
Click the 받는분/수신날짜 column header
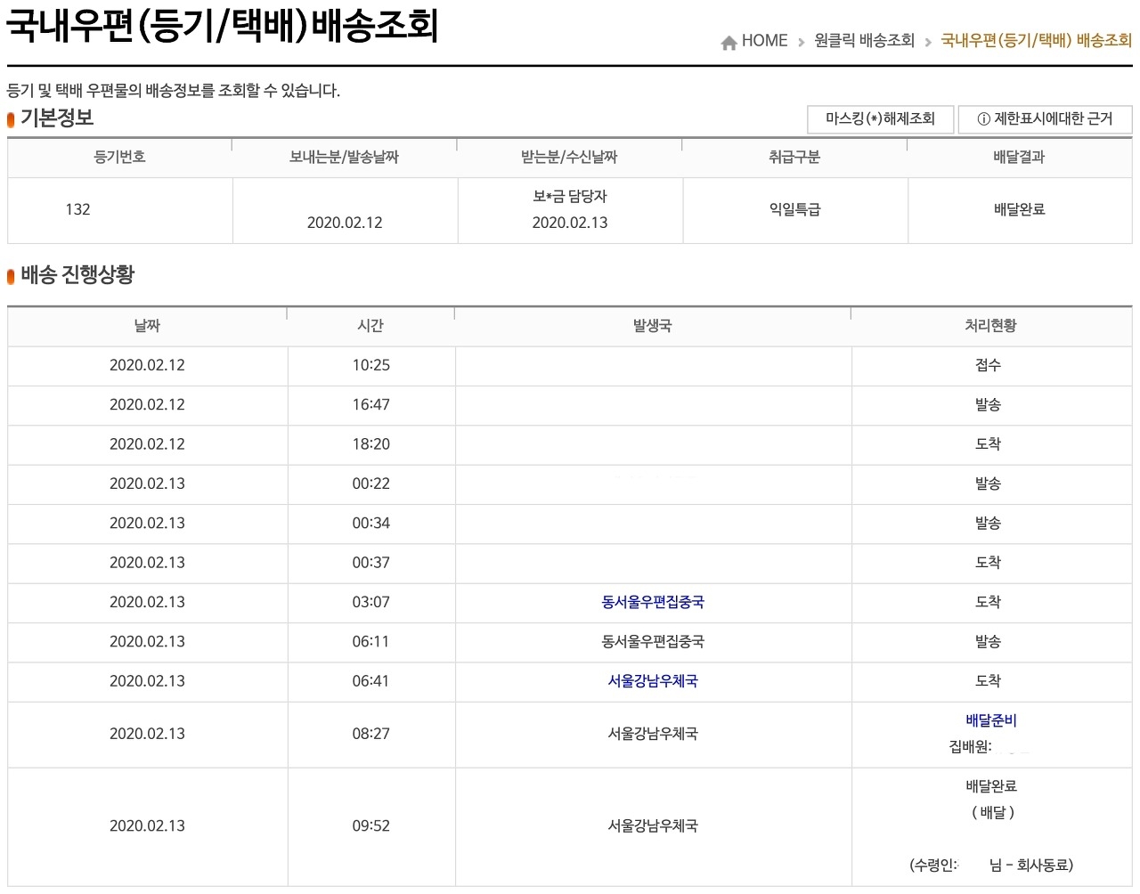(570, 157)
